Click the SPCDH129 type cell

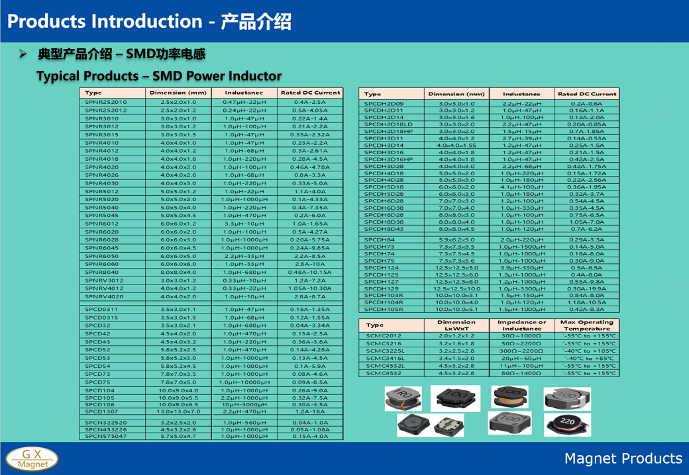(382, 288)
